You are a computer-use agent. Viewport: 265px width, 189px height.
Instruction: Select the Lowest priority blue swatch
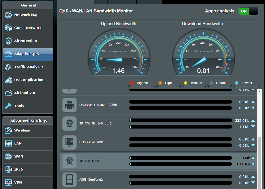pyautogui.click(x=237, y=83)
